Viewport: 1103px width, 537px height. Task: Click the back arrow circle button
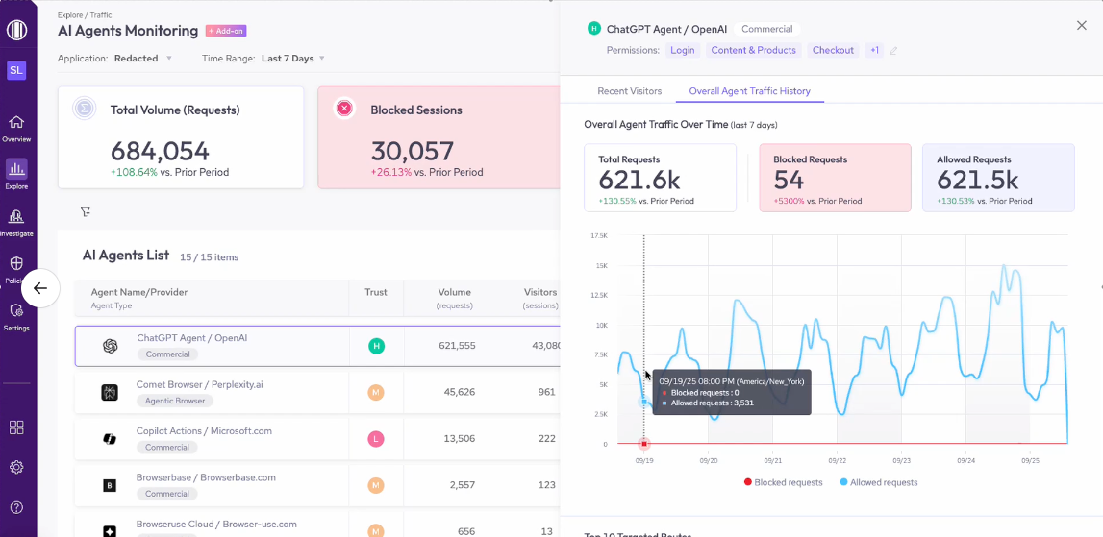[40, 288]
